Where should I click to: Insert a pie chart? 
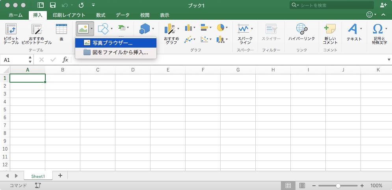(220, 28)
